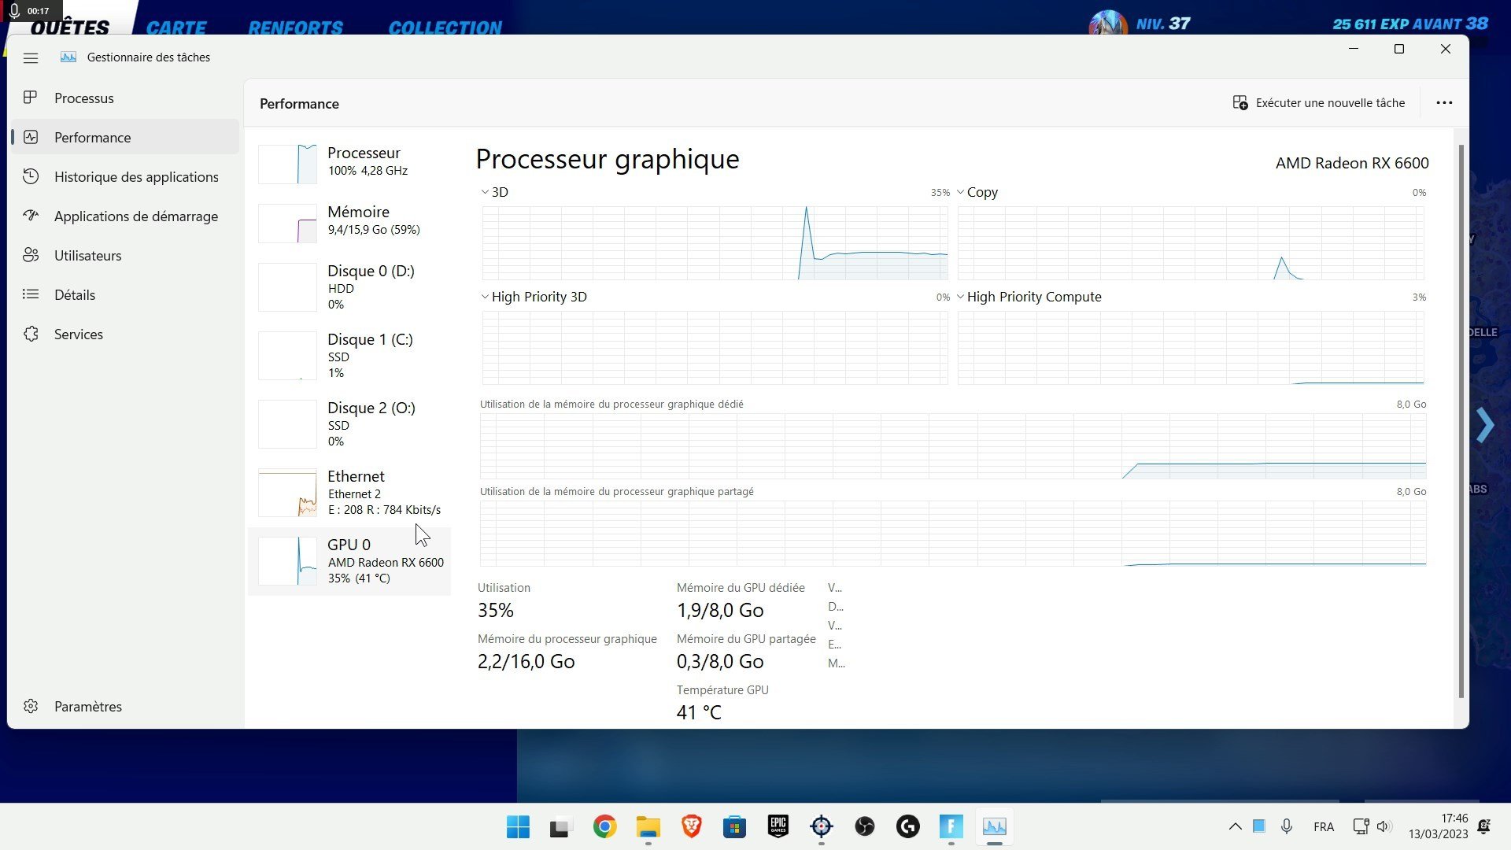Select Disque 2 (O:) SSD item

349,423
